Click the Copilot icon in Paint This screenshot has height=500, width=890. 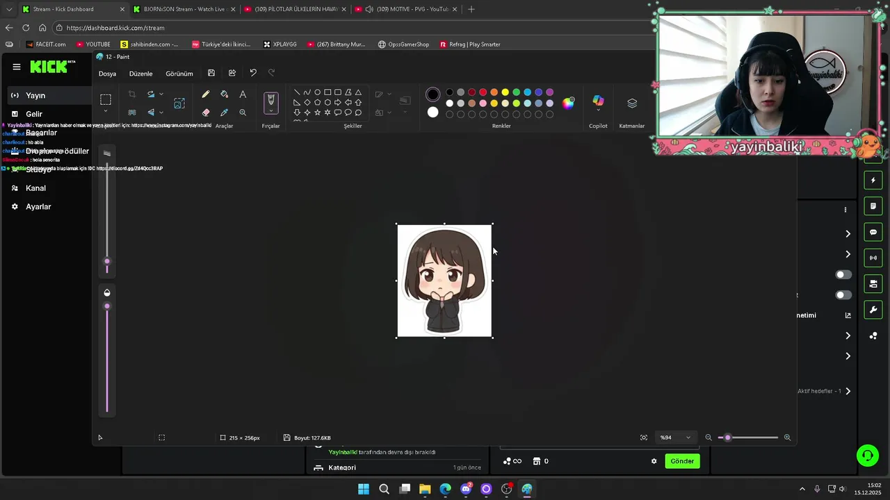click(598, 101)
